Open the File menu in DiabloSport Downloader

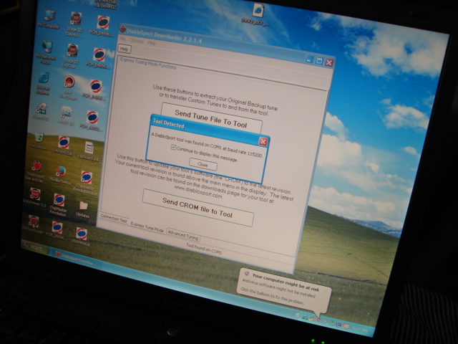tap(122, 39)
